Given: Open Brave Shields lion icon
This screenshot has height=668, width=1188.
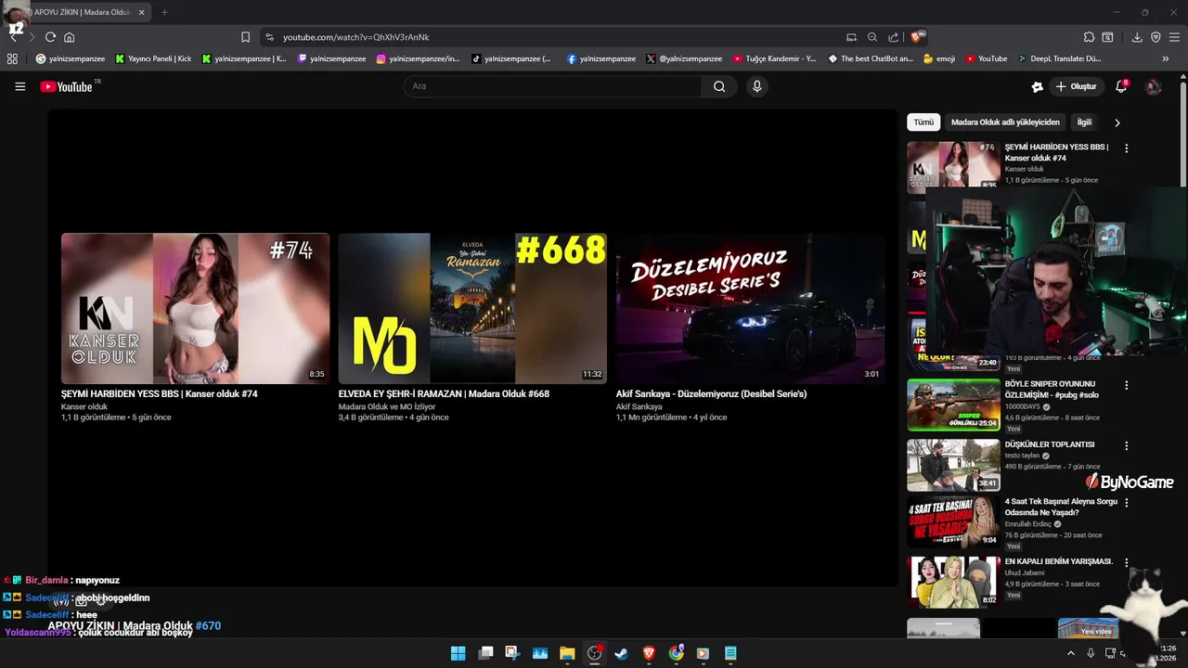Looking at the screenshot, I should tap(917, 37).
